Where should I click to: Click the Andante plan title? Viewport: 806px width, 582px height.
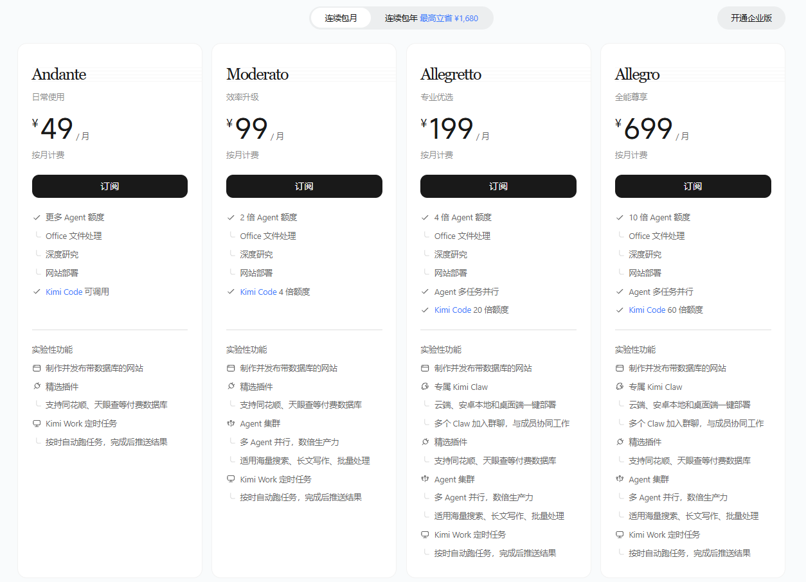click(x=59, y=75)
